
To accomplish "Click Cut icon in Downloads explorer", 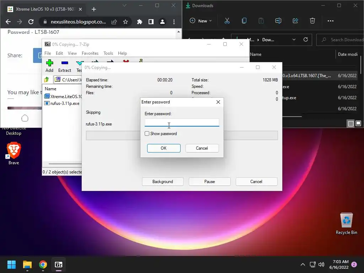I will pos(227,21).
